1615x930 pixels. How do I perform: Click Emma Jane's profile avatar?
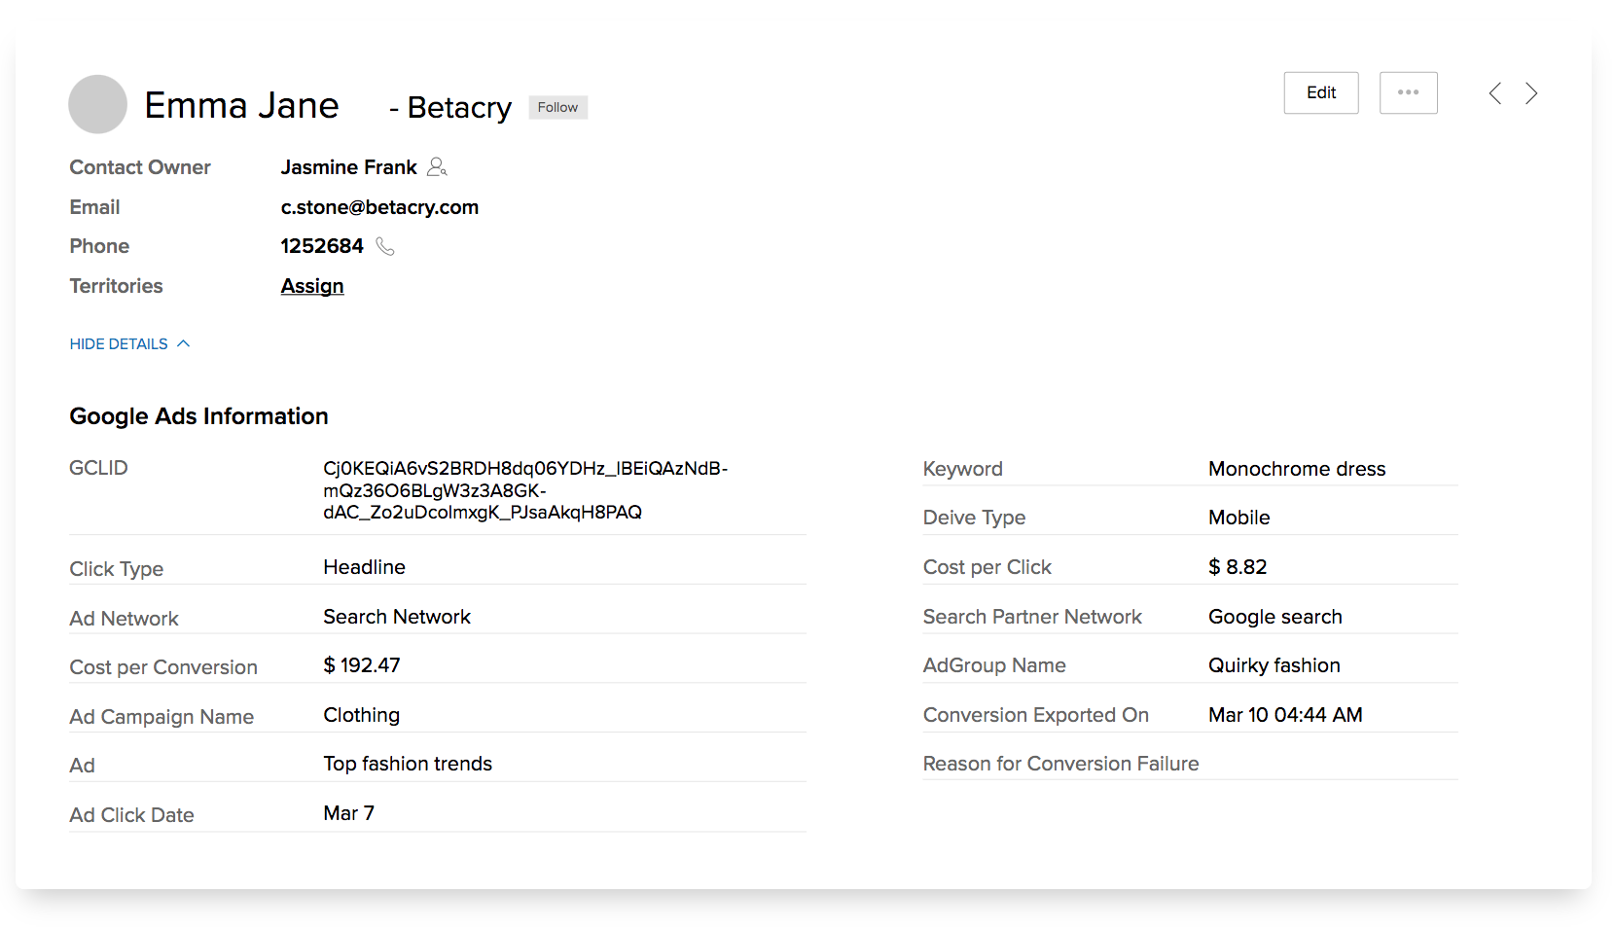point(97,104)
